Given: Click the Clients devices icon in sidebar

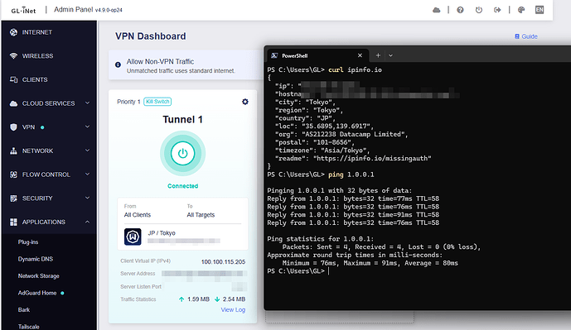Looking at the screenshot, I should pos(13,79).
